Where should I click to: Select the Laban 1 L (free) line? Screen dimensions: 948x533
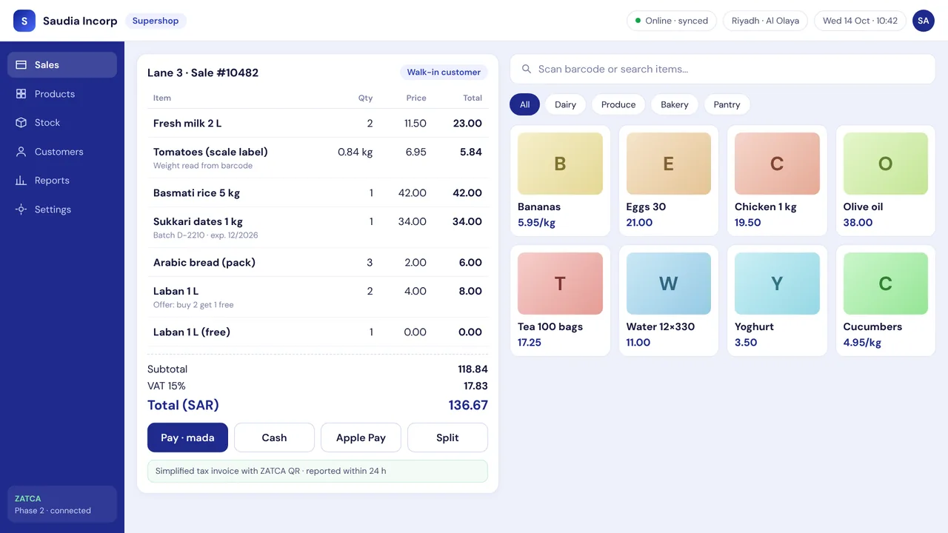coord(318,332)
